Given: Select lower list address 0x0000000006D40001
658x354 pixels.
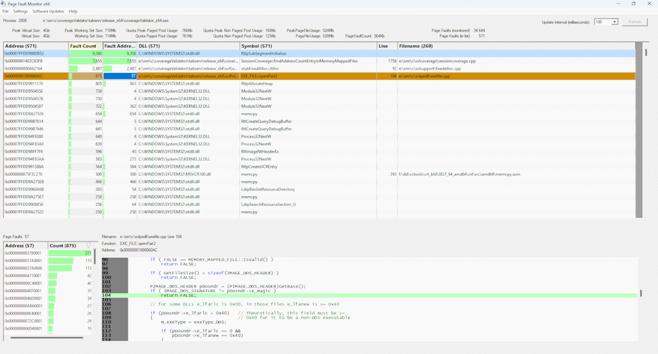Looking at the screenshot, I should pyautogui.click(x=23, y=328).
